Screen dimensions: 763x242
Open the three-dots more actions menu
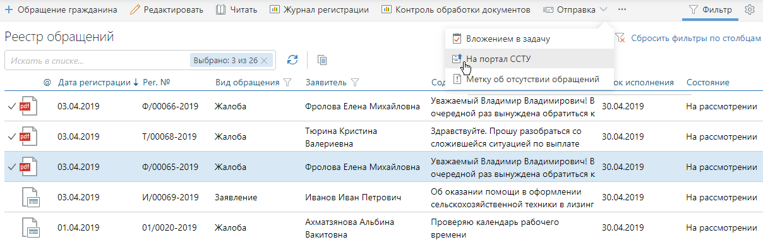(x=622, y=10)
